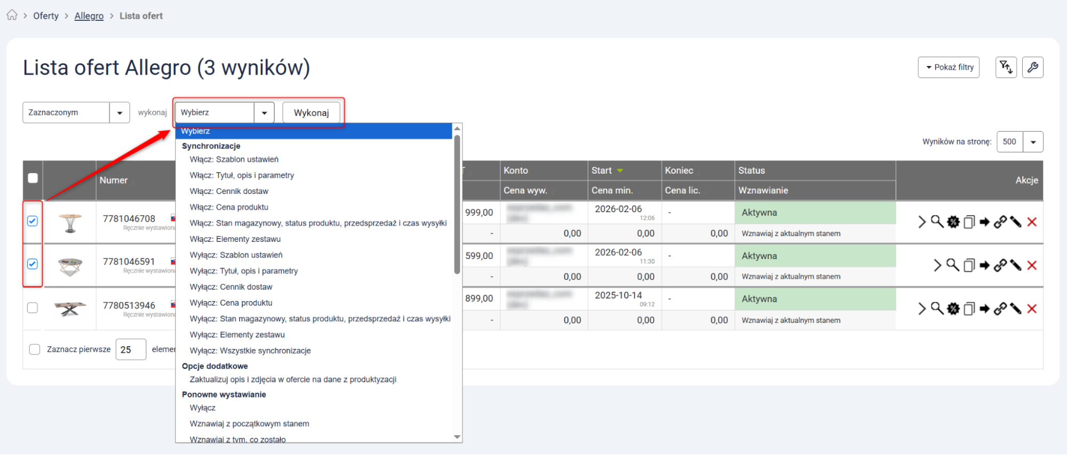Expand the Pokaż filtry panel

[949, 68]
